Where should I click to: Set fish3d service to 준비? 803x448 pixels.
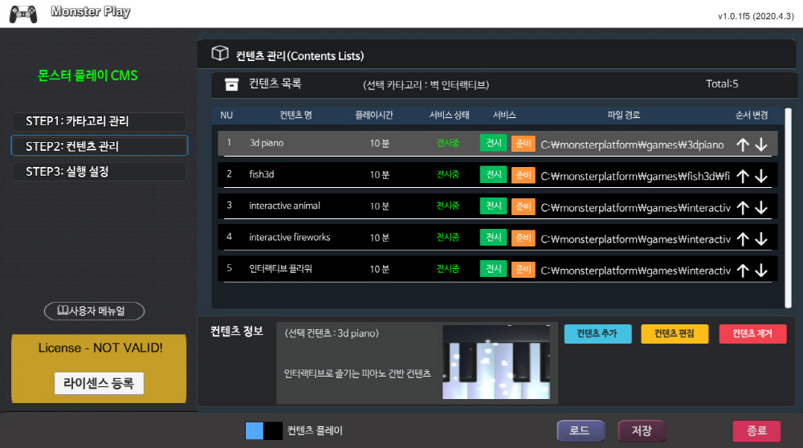(x=523, y=175)
